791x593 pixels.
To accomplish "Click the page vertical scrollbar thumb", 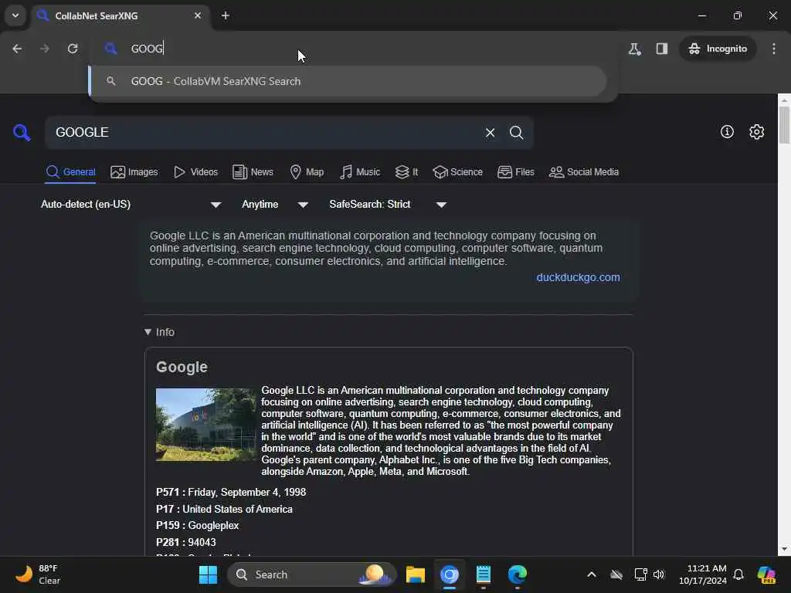I will (784, 125).
